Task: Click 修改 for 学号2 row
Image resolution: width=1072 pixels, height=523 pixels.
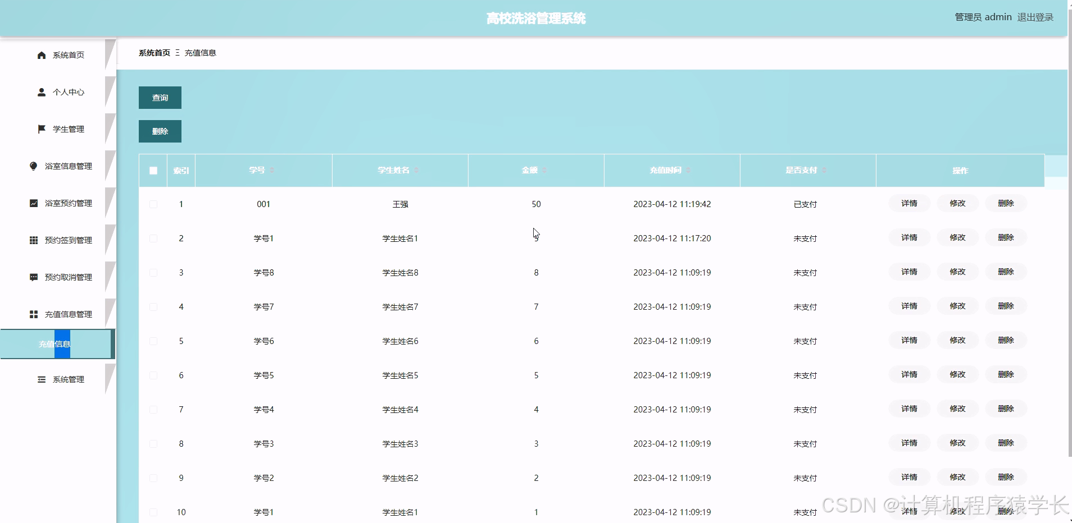Action: [957, 477]
